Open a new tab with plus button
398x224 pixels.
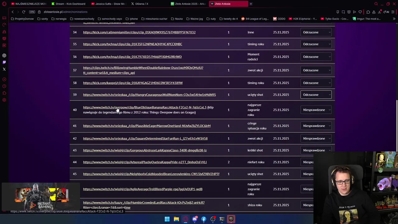coord(251,4)
